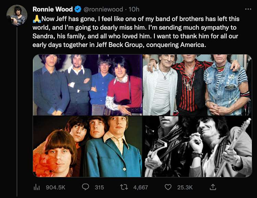Like the tweet with the heart icon
This screenshot has height=198, width=257.
[x=168, y=187]
